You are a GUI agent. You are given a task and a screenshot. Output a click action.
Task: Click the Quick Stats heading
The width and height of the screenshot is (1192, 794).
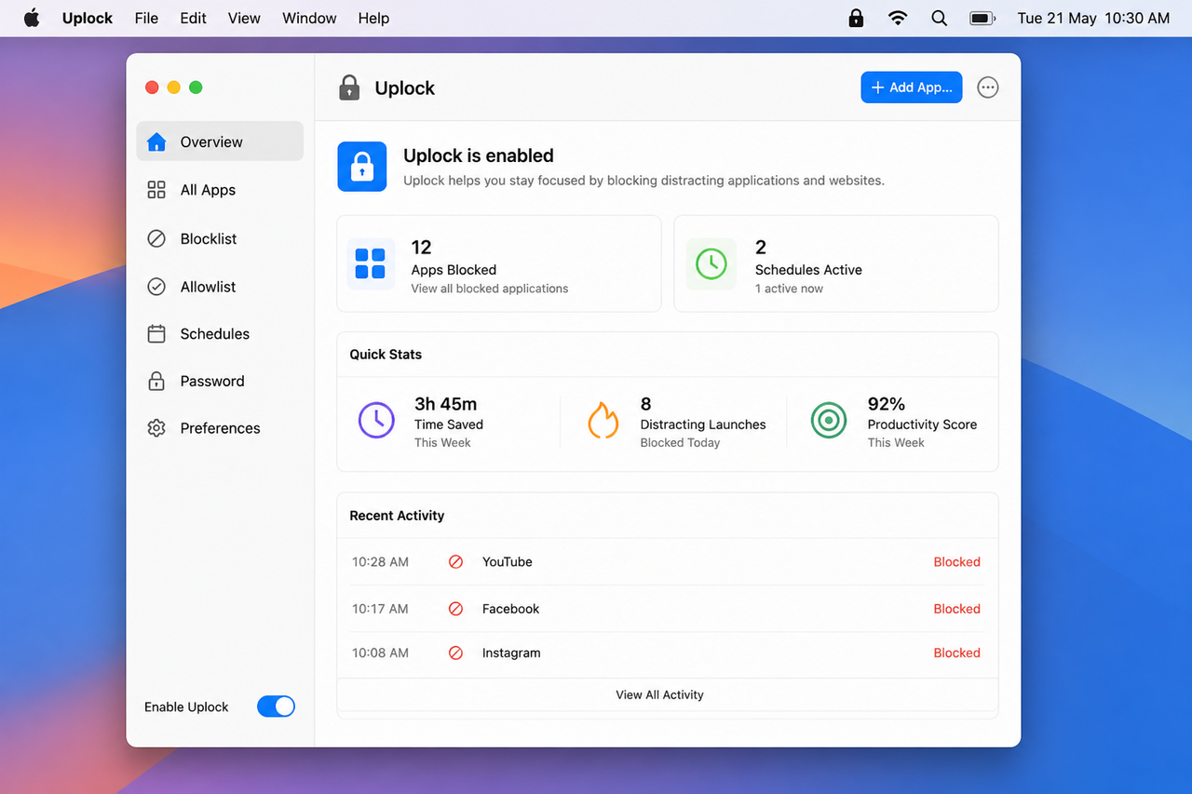point(386,355)
